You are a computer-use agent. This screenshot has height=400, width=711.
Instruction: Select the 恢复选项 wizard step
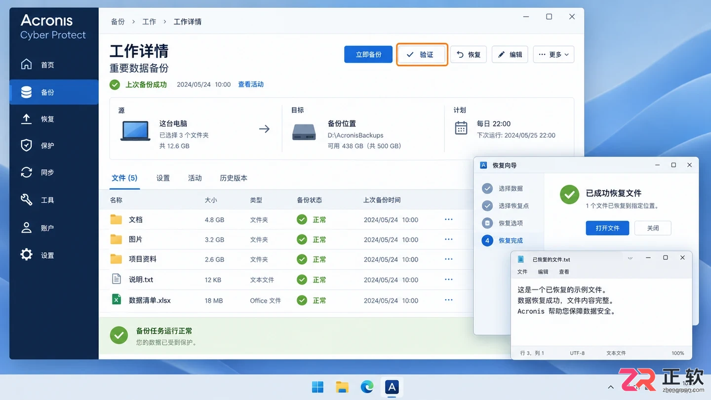503,223
